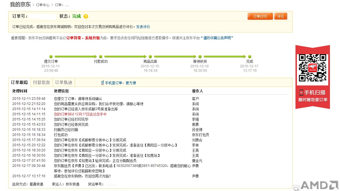Open 订单中心 breadcrumb link

click(42, 5)
